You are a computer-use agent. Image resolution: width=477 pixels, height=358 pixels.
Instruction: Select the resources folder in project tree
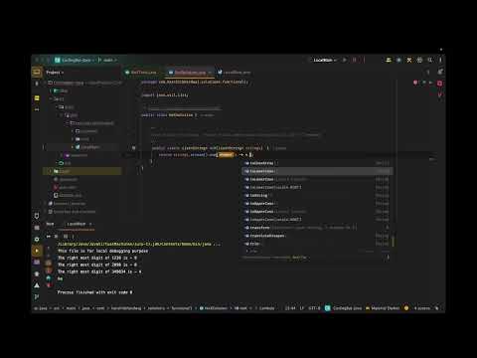pyautogui.click(x=77, y=155)
